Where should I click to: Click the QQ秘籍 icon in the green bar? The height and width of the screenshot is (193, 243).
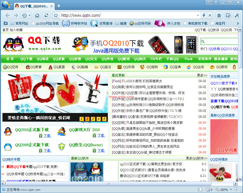tap(74, 67)
